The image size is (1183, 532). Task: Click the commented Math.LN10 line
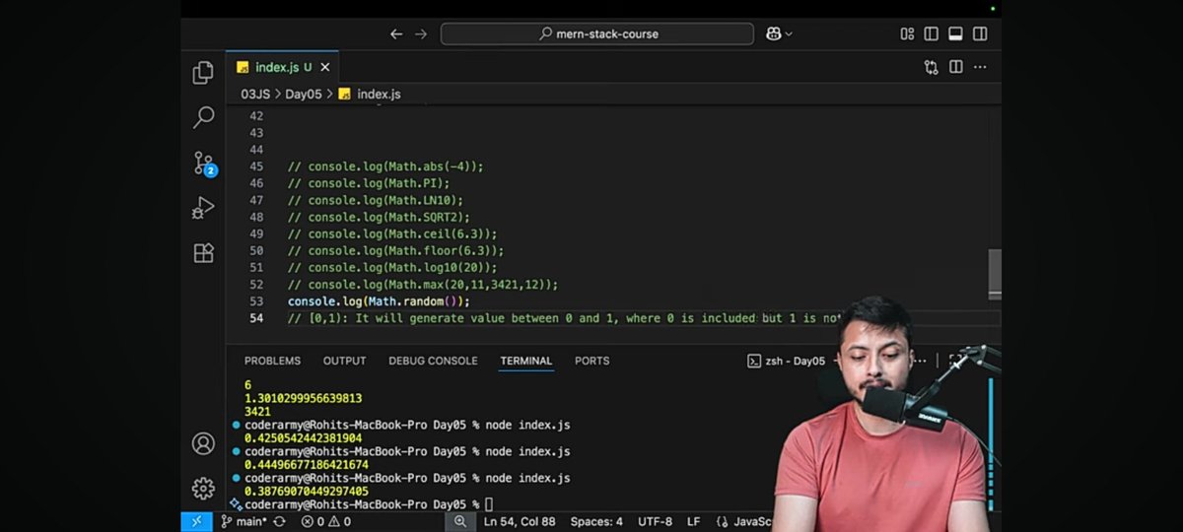[x=376, y=200]
